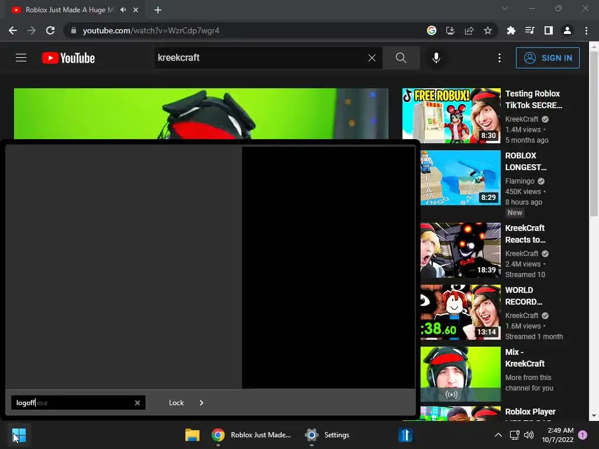The width and height of the screenshot is (599, 449).
Task: Share this page from the address bar
Action: [x=469, y=30]
